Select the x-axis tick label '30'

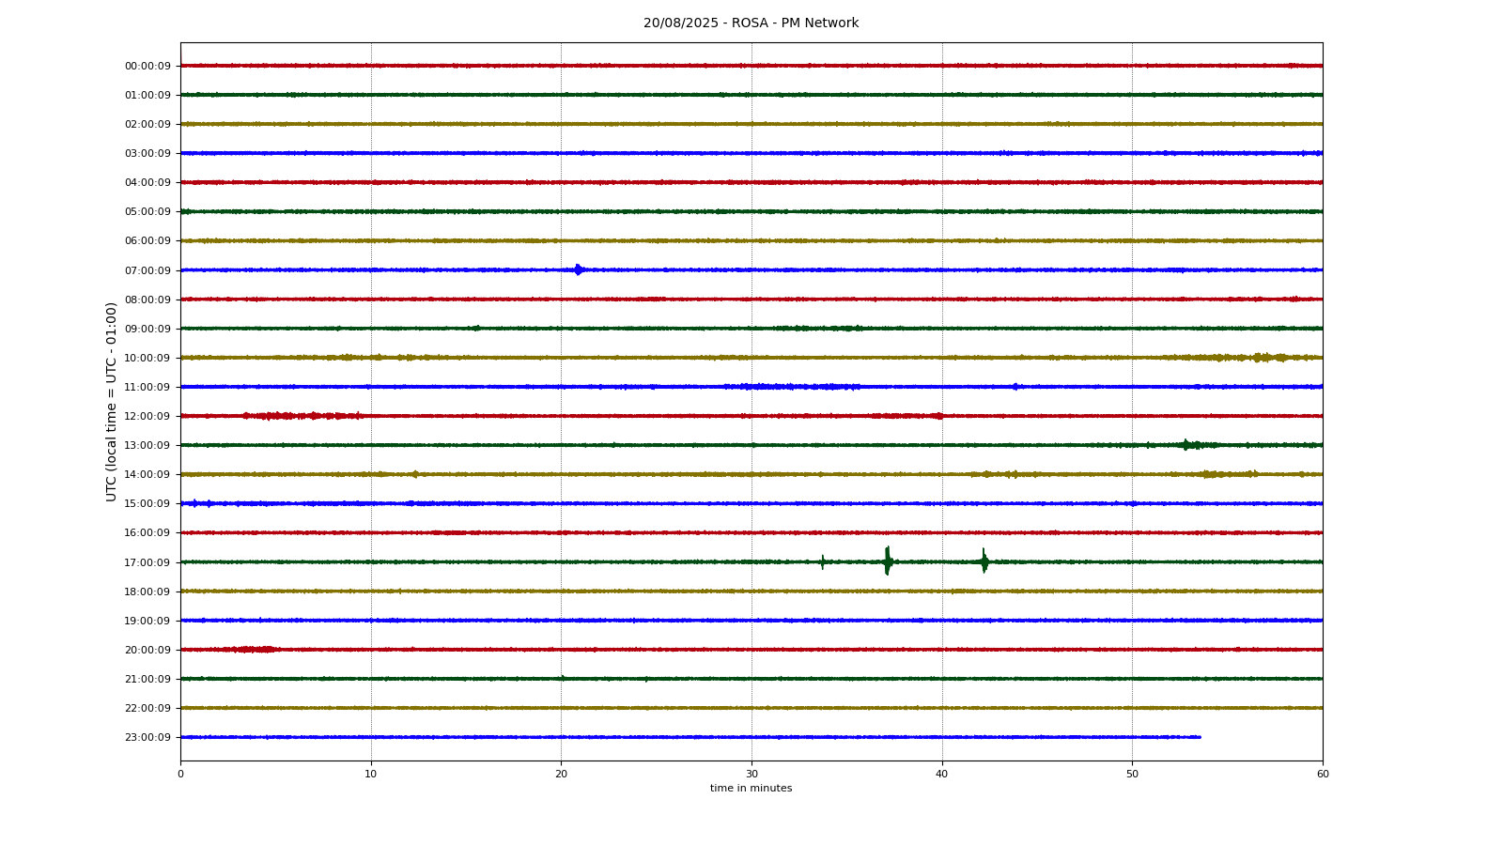pos(751,774)
